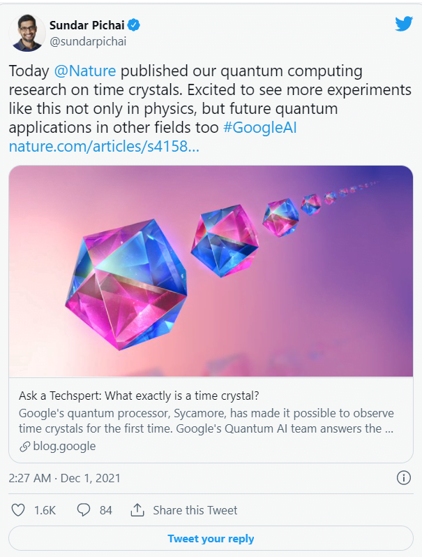Open the Ask a Techspert article title
This screenshot has width=422, height=557.
tap(139, 396)
